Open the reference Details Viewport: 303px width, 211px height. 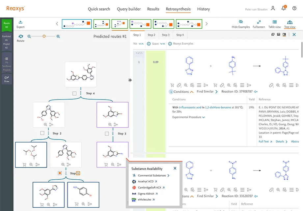[x=282, y=141]
